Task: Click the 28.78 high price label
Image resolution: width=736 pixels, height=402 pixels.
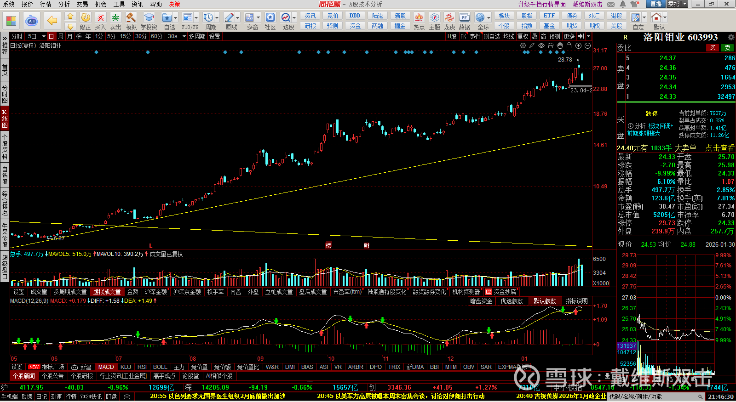Action: click(565, 60)
